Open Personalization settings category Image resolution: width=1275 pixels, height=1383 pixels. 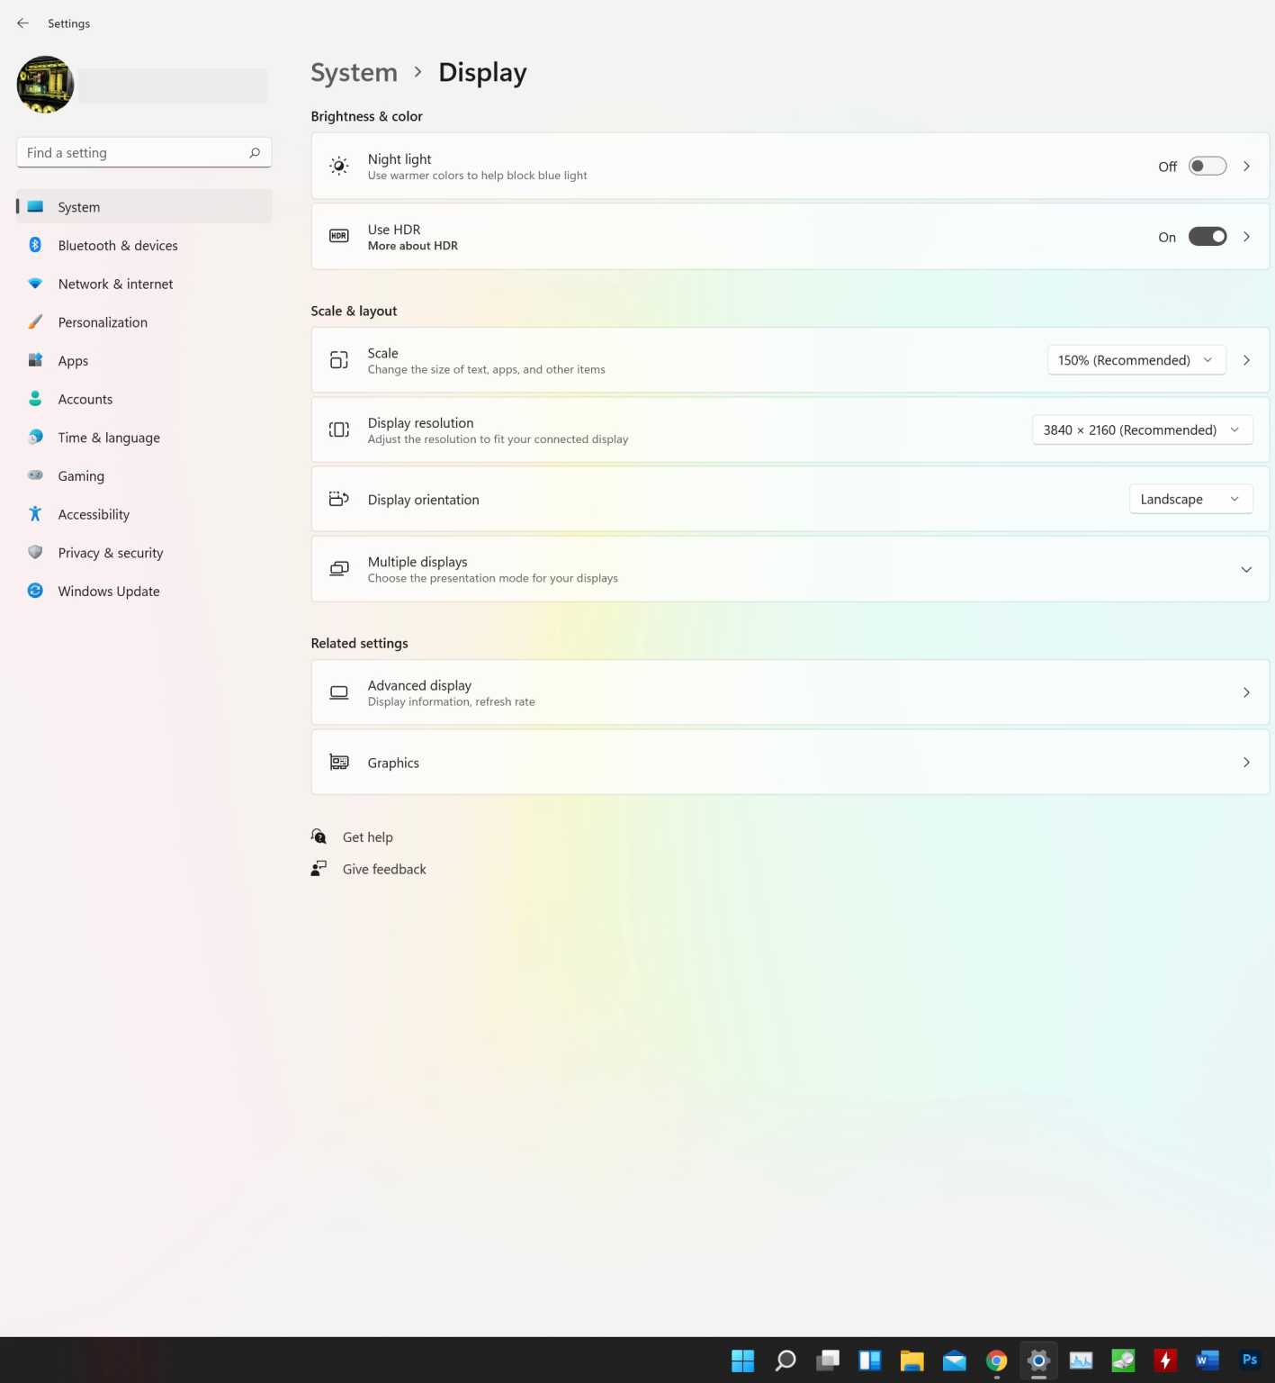[x=103, y=322]
